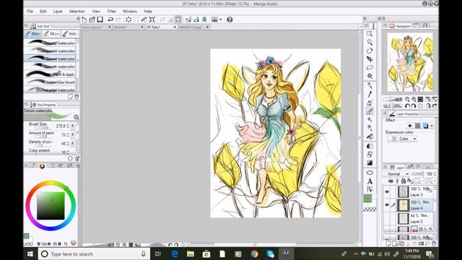Switch to the Oil paint sub tool tab

point(51,34)
